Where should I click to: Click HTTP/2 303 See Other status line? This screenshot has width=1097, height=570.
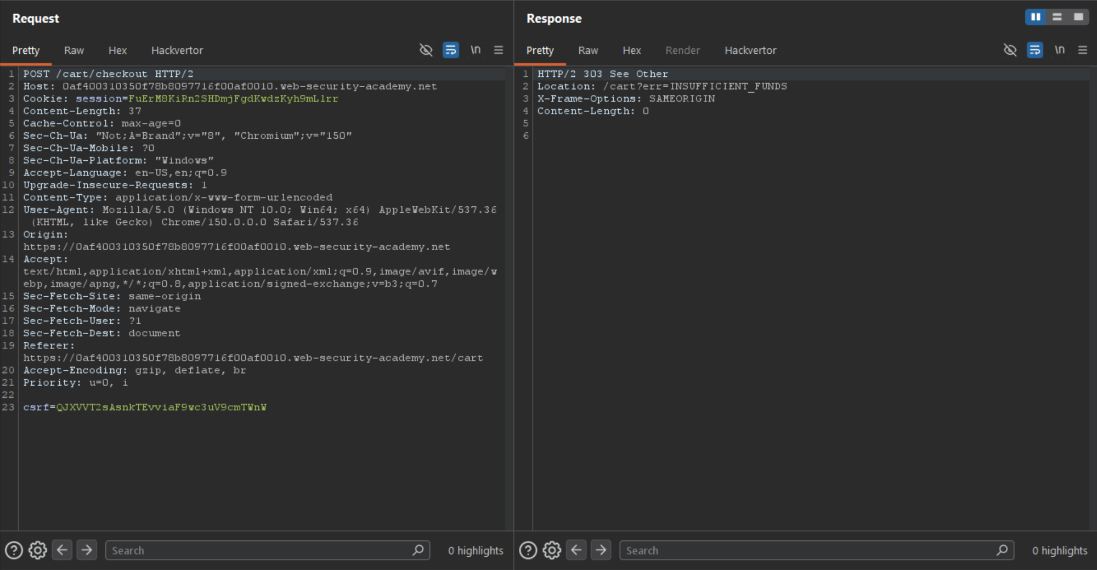coord(603,74)
